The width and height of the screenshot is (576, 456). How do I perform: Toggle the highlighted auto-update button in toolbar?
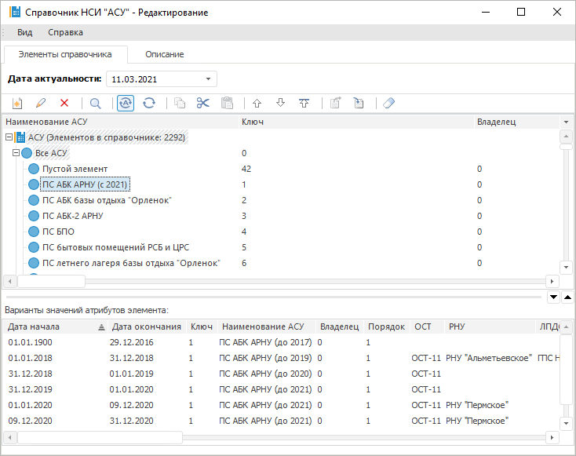[x=126, y=103]
